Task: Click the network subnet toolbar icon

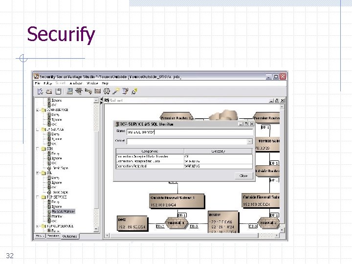Action: [79, 91]
